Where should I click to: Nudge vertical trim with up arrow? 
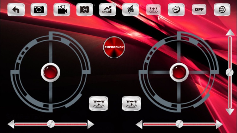click(230, 32)
